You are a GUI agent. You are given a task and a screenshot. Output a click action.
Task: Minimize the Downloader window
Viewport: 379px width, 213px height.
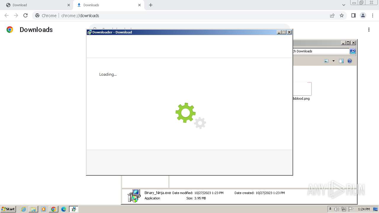pyautogui.click(x=279, y=32)
